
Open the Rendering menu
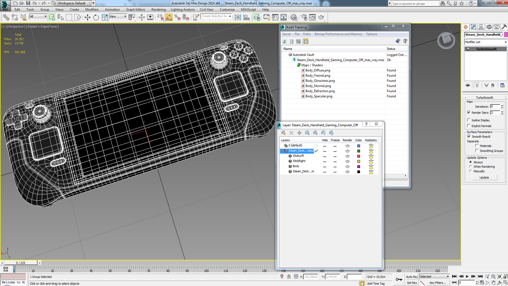coord(158,10)
